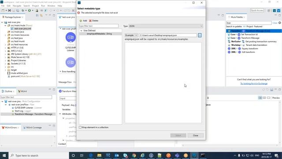Open the Windows Start menu
The width and height of the screenshot is (282, 159).
click(4, 155)
